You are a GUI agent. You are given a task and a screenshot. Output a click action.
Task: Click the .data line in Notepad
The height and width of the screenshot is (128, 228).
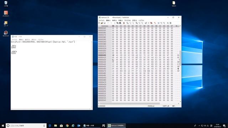pos(14,46)
